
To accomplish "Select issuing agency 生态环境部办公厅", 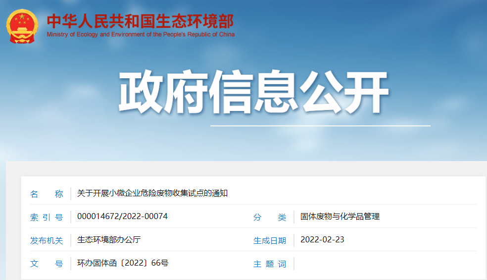I will tap(109, 240).
